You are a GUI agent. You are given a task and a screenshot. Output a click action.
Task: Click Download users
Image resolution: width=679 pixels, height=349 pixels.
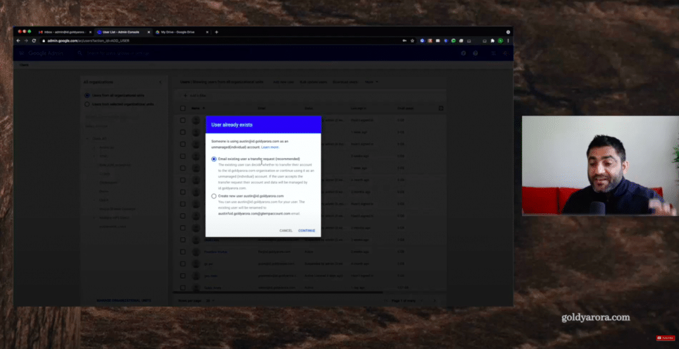345,82
